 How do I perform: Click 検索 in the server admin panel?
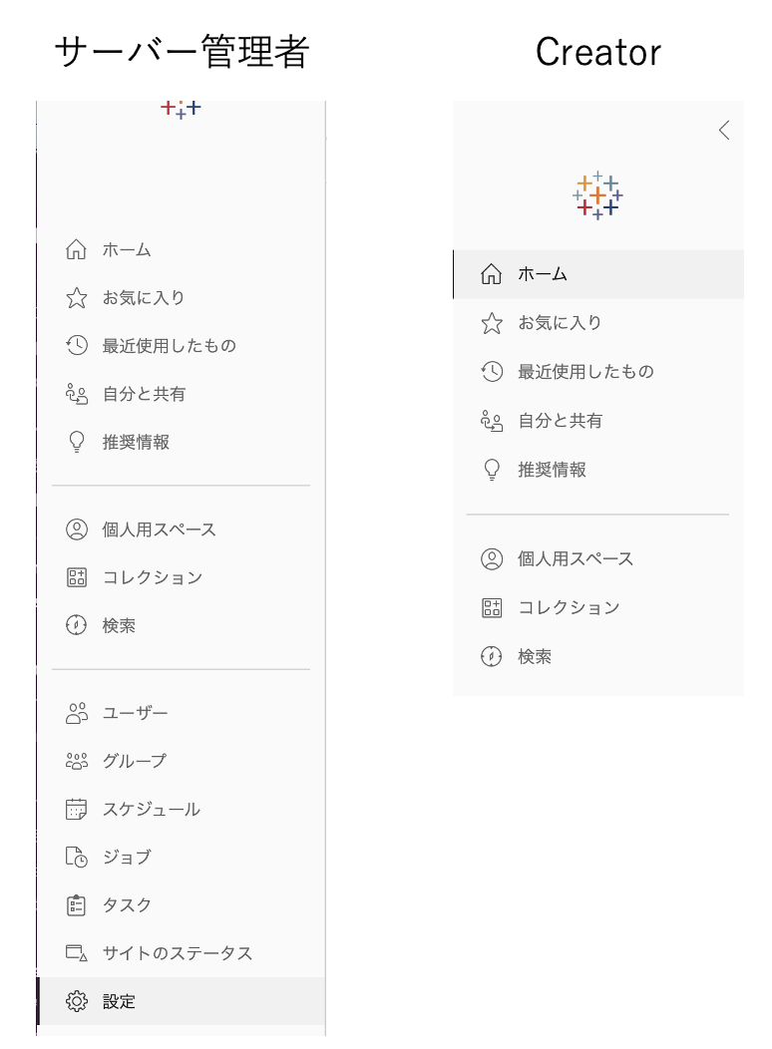tap(119, 626)
